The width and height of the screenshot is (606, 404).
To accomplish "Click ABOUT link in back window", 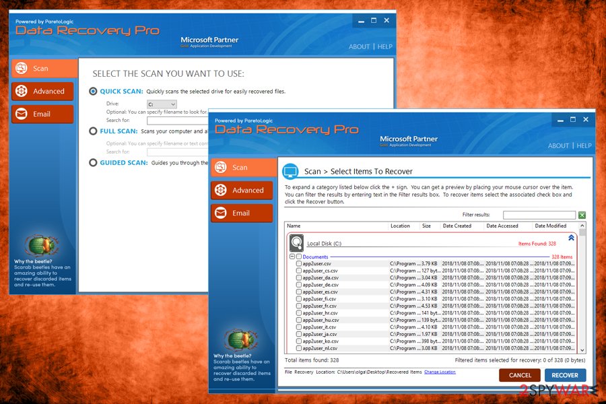I will tap(359, 46).
